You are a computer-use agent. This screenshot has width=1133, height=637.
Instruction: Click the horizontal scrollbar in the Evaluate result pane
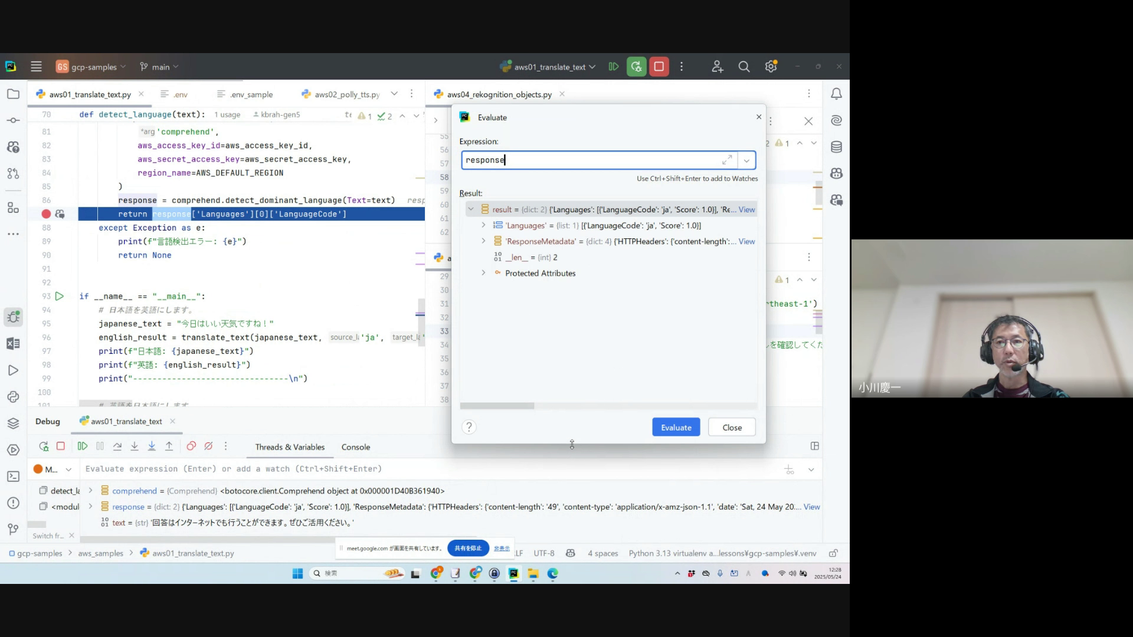(x=497, y=406)
